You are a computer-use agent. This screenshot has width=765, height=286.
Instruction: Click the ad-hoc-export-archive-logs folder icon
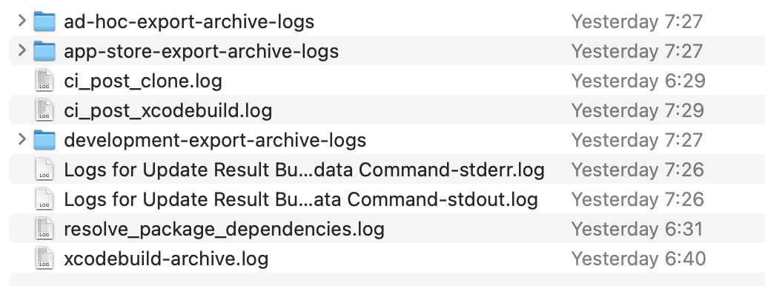click(x=44, y=21)
